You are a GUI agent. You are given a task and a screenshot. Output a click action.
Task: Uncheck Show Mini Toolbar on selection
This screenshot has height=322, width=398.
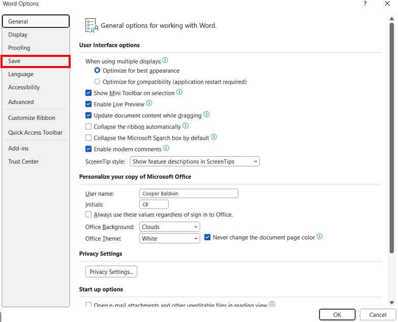(x=88, y=93)
